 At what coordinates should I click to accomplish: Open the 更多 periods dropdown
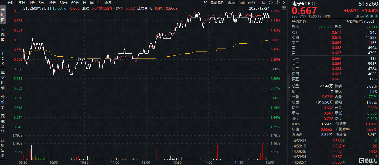[108, 3]
